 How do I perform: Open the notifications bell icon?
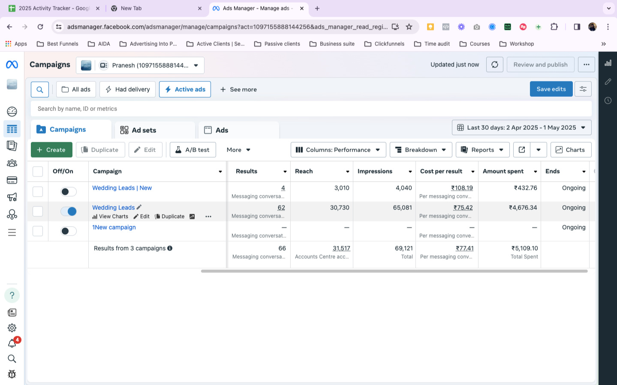(x=12, y=343)
